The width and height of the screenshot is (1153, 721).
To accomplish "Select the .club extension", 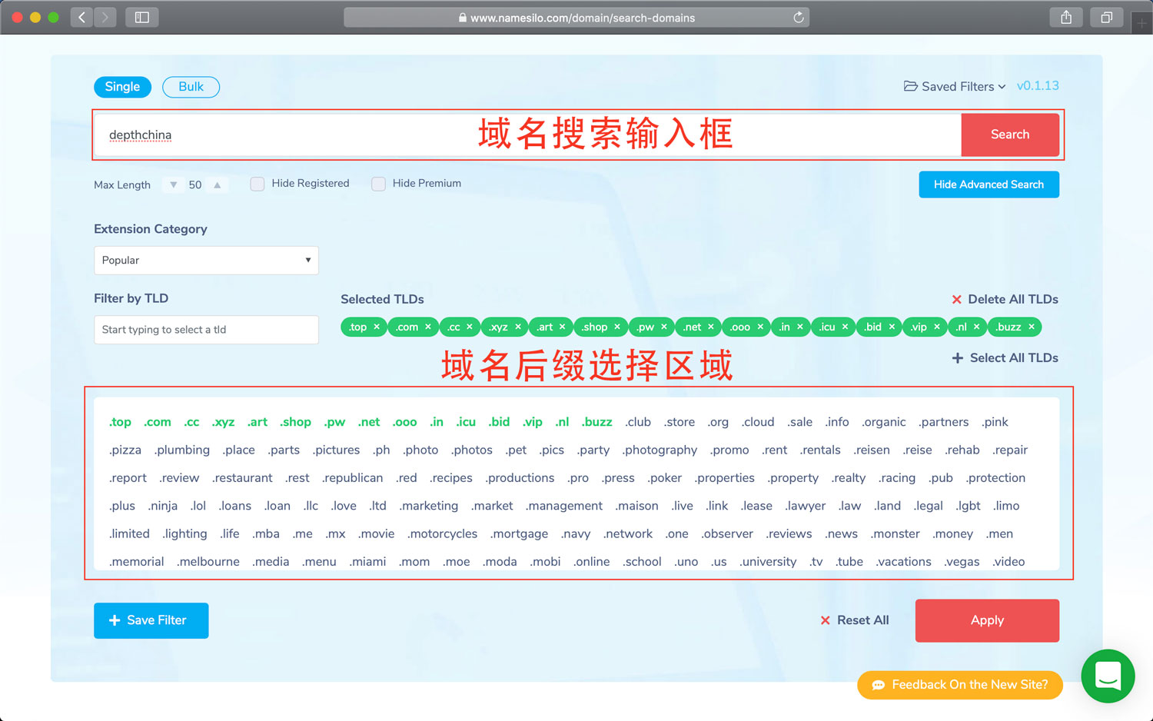I will [638, 422].
